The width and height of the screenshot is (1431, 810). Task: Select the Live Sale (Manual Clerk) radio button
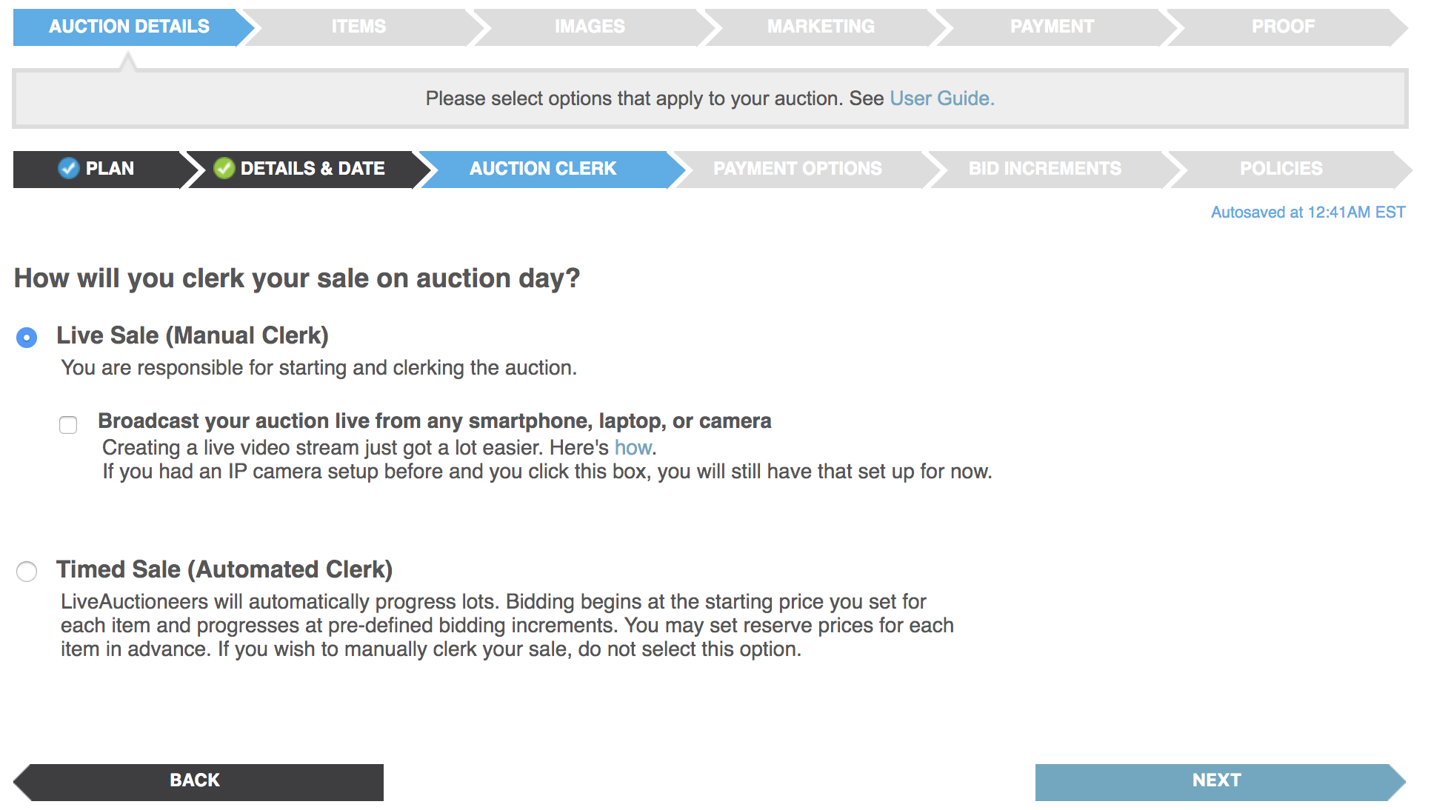pos(27,338)
